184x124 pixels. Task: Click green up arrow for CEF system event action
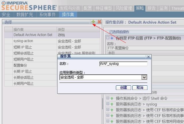112,116
